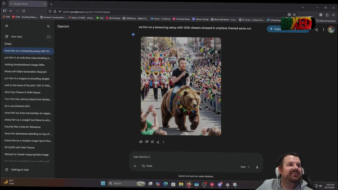Open the Tools menu in prompt box

[x=147, y=166]
